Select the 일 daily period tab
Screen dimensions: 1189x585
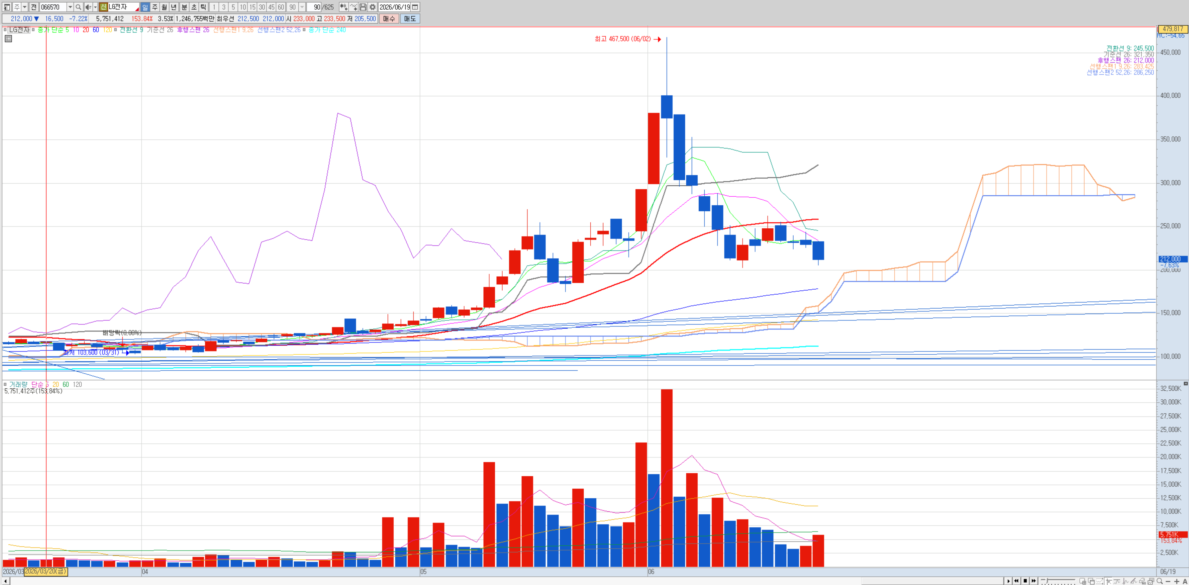coord(145,7)
